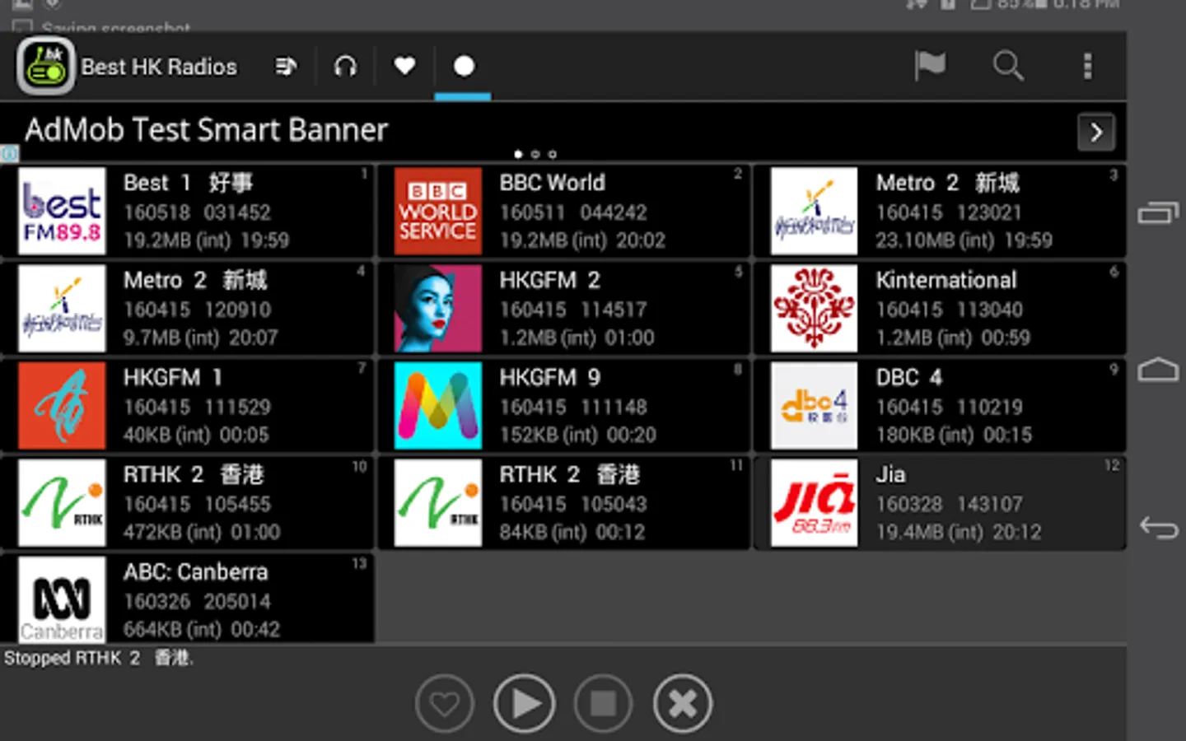Switch to the headphones listening tab
This screenshot has height=741, width=1186.
(345, 66)
